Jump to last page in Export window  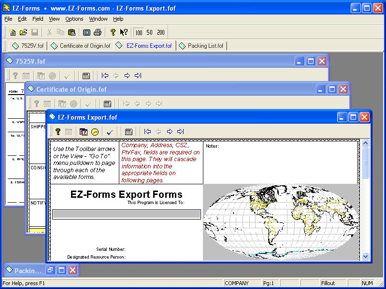point(180,132)
